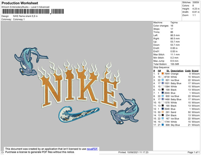This screenshot has width=201, height=155.
Task: Click the Stops value 17
Action: [x=172, y=29]
